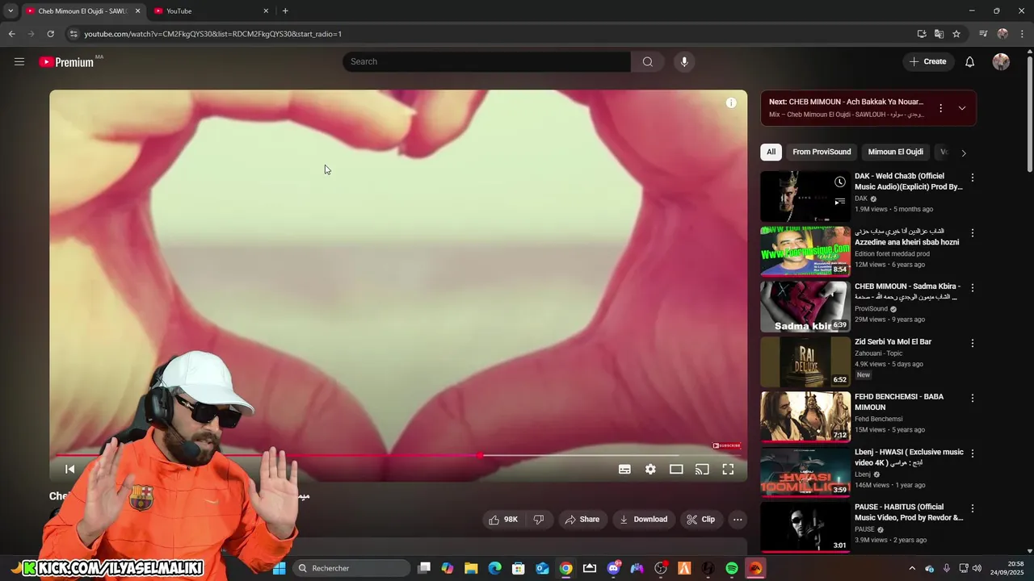Add DAK video to queue
1034x581 pixels.
click(x=840, y=201)
